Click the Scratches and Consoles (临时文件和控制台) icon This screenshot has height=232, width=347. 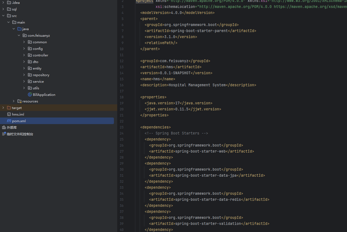(x=4, y=134)
